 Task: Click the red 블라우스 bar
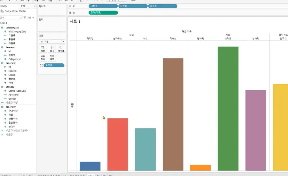118,144
